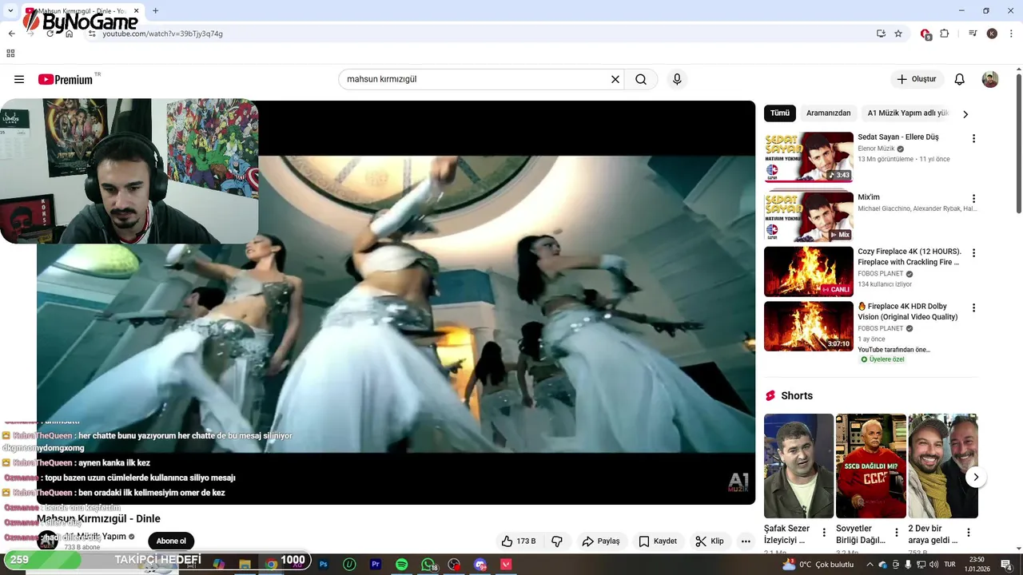Open the CANLI live fireplace thumbnail
Viewport: 1023px width, 575px height.
pyautogui.click(x=809, y=272)
